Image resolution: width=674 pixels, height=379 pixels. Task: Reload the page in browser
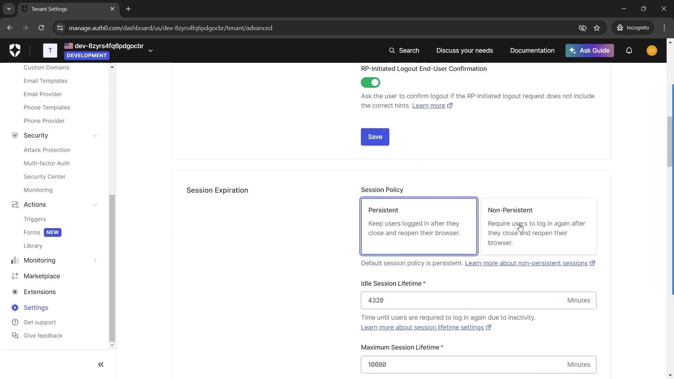click(41, 28)
